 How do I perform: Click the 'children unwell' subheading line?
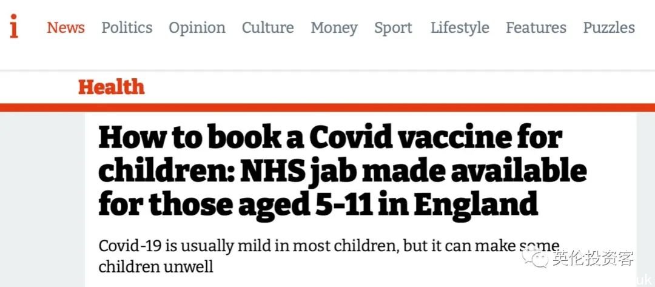(156, 266)
